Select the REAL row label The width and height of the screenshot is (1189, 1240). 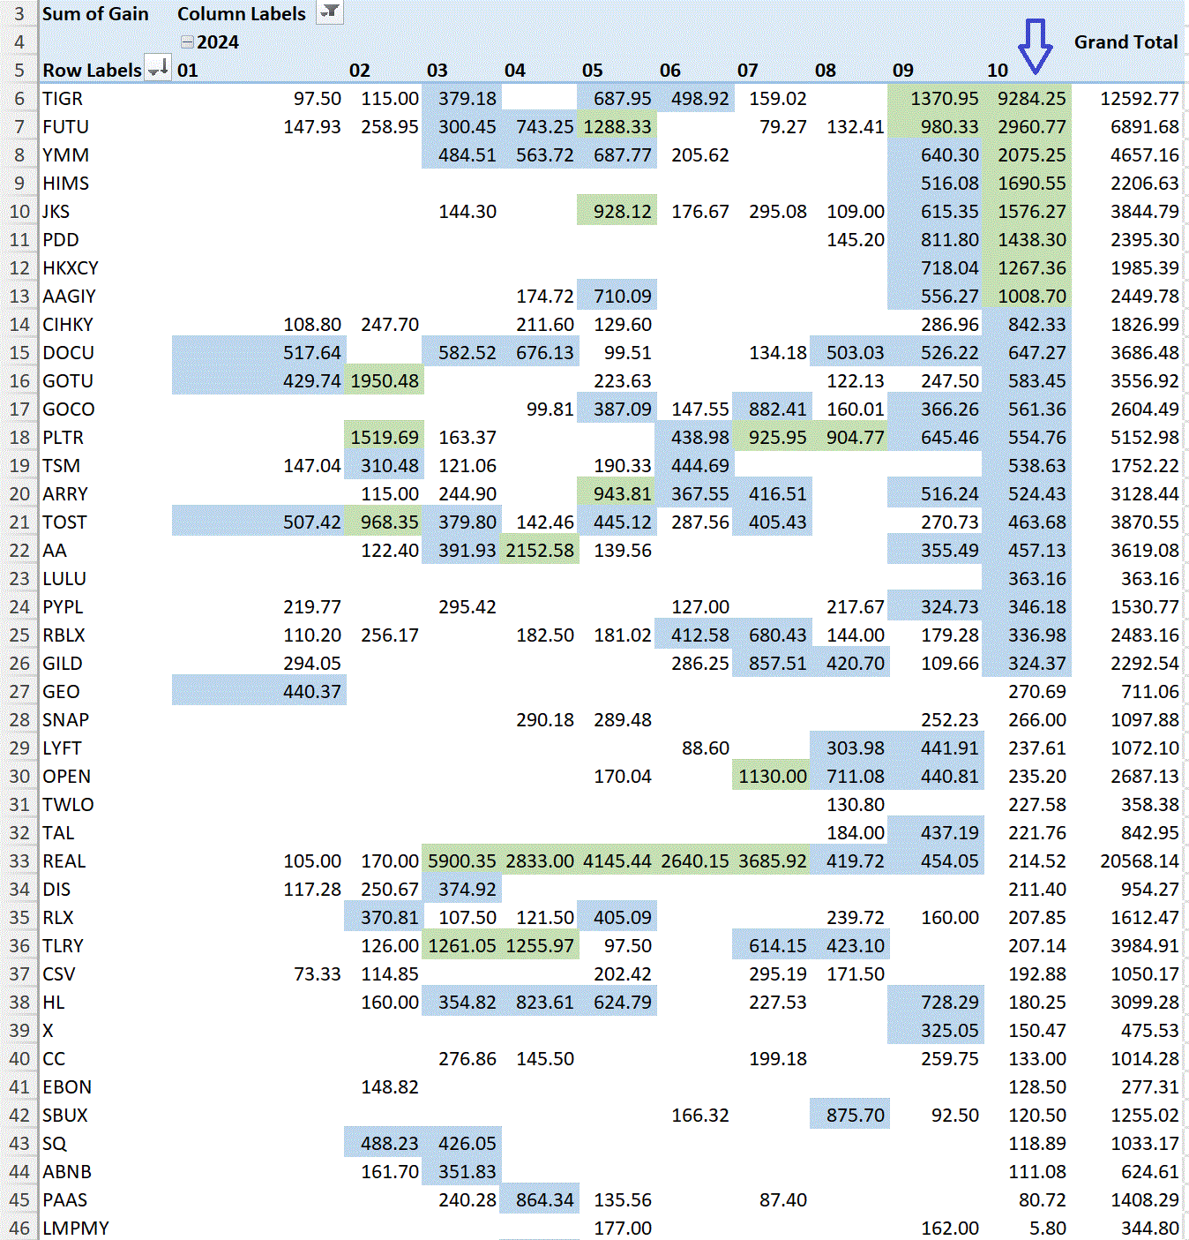point(64,861)
